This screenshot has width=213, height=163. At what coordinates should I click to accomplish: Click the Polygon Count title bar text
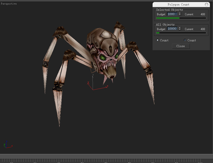click(x=178, y=5)
